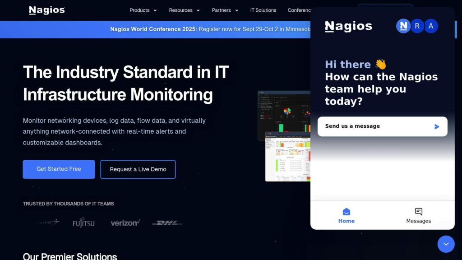Click the Nagios logo in the site header
This screenshot has height=260, width=462.
click(x=47, y=10)
